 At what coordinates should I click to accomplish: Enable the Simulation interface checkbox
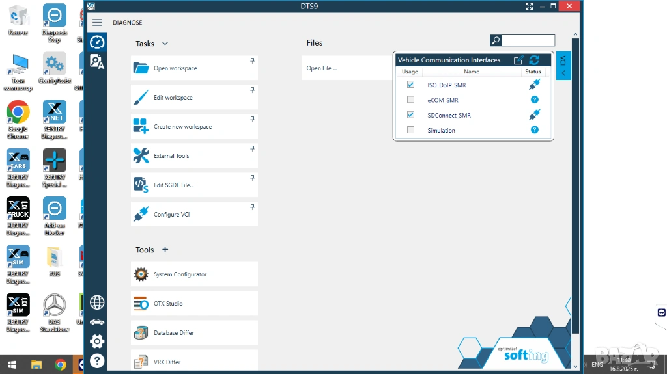point(410,130)
